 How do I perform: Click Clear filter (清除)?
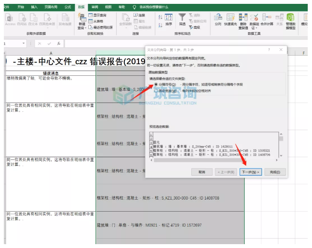click(x=194, y=15)
